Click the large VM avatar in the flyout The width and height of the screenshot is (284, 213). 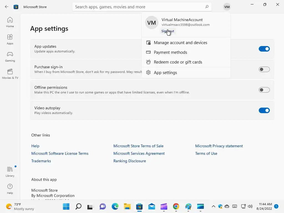coord(152,23)
